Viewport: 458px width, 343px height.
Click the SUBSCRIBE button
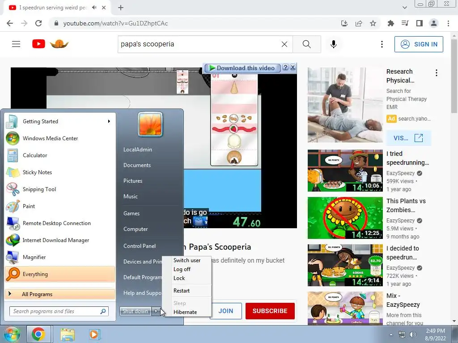click(270, 311)
